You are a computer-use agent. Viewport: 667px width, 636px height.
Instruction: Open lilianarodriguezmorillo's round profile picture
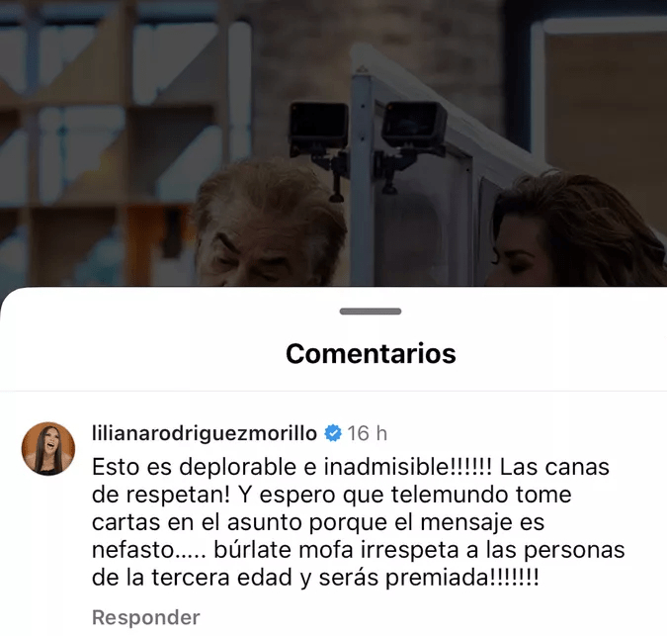pyautogui.click(x=48, y=449)
